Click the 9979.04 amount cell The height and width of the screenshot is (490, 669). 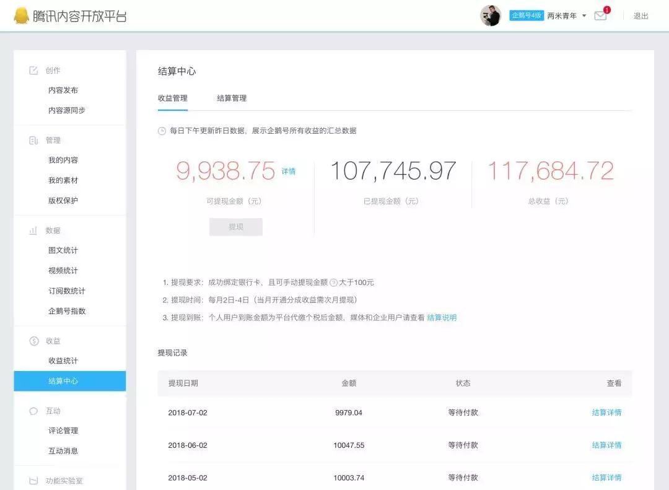pyautogui.click(x=349, y=413)
